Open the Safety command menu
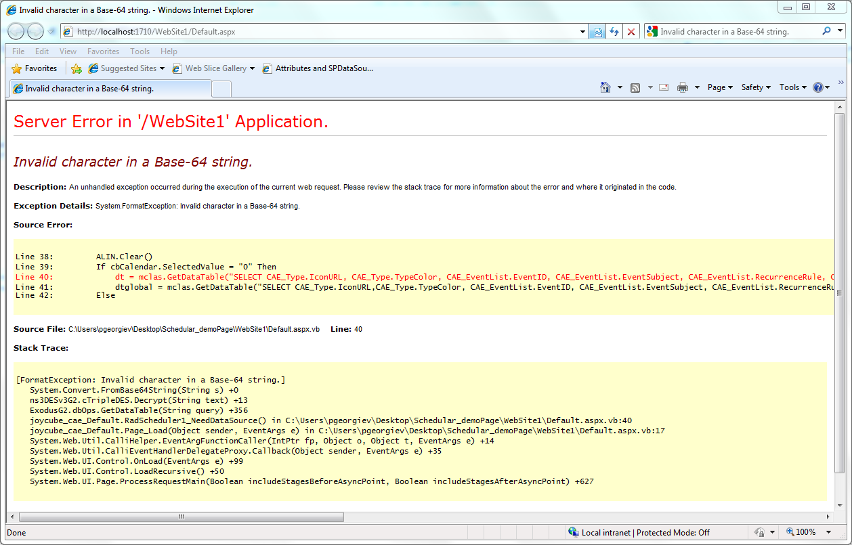The image size is (852, 545). coord(755,87)
